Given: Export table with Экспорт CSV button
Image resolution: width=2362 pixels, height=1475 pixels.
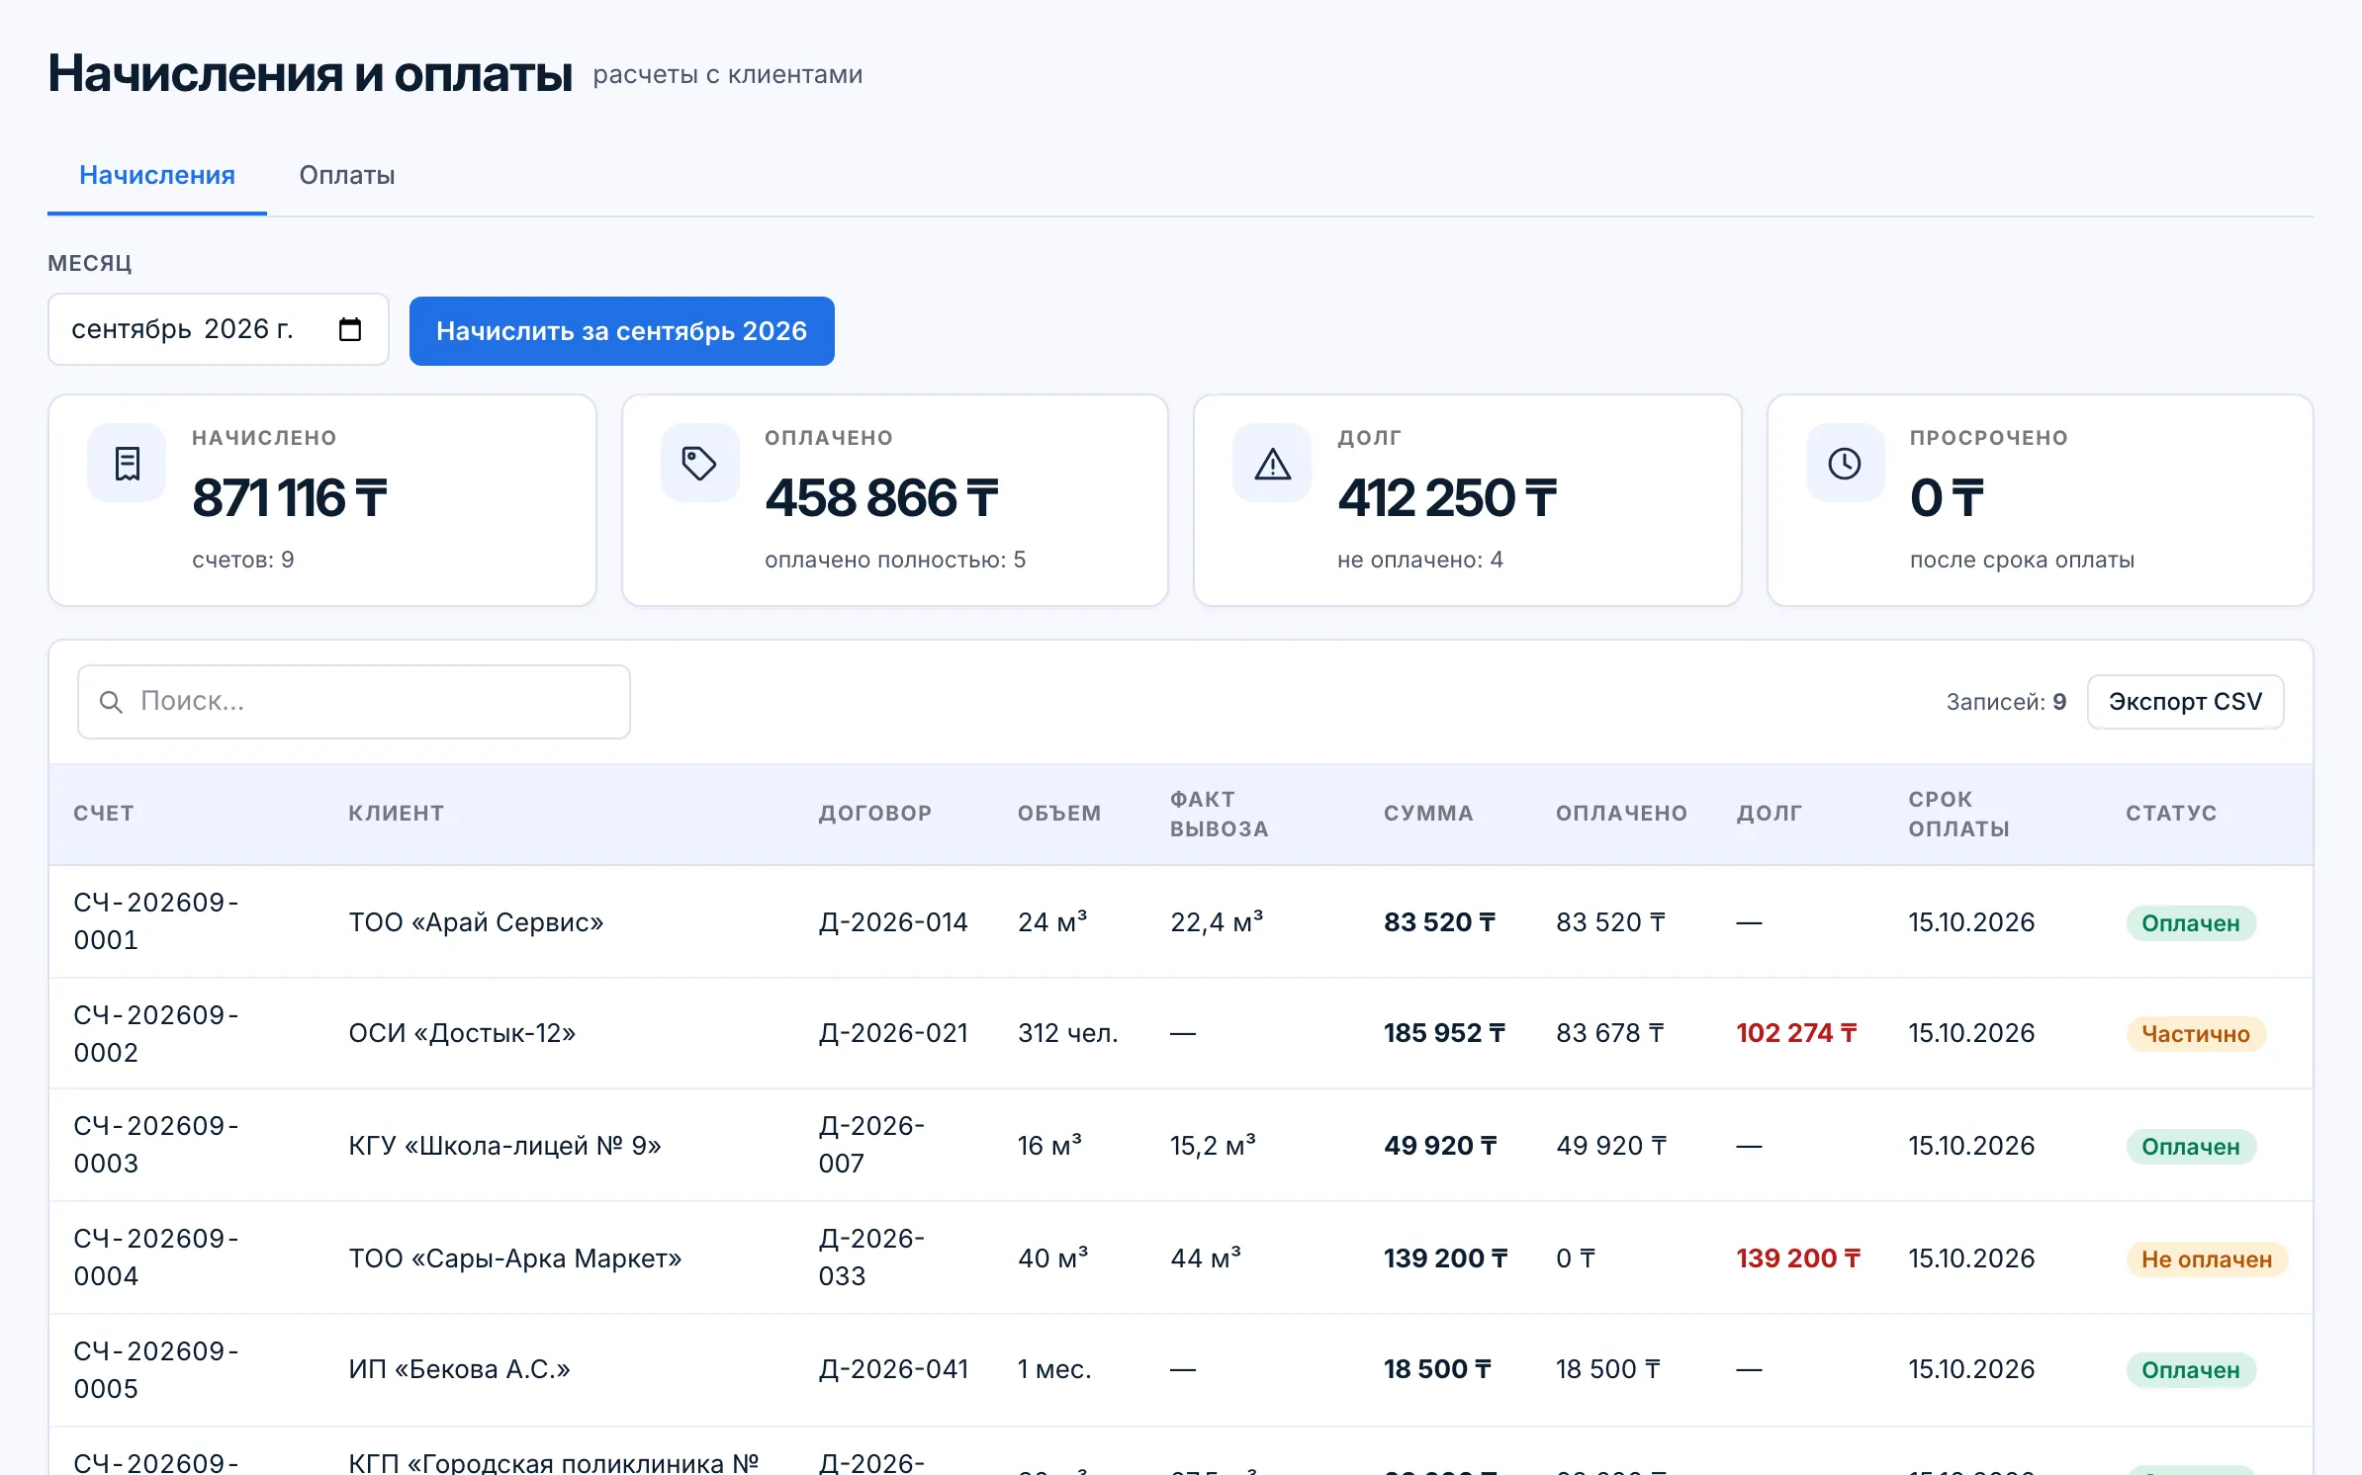Looking at the screenshot, I should (2185, 702).
